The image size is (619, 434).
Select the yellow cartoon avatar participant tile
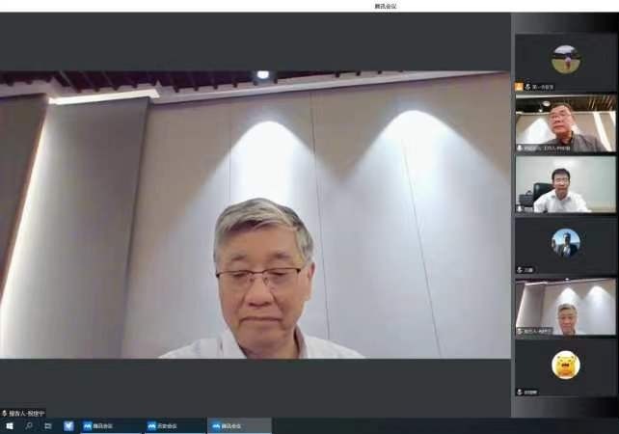565,366
